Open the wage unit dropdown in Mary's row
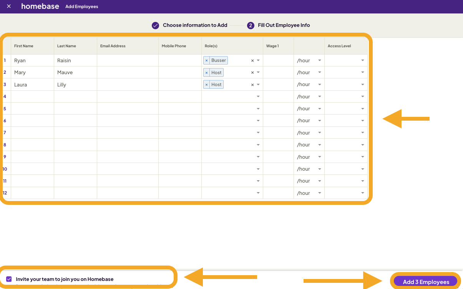Screen dimensions: 463x289 coord(319,72)
